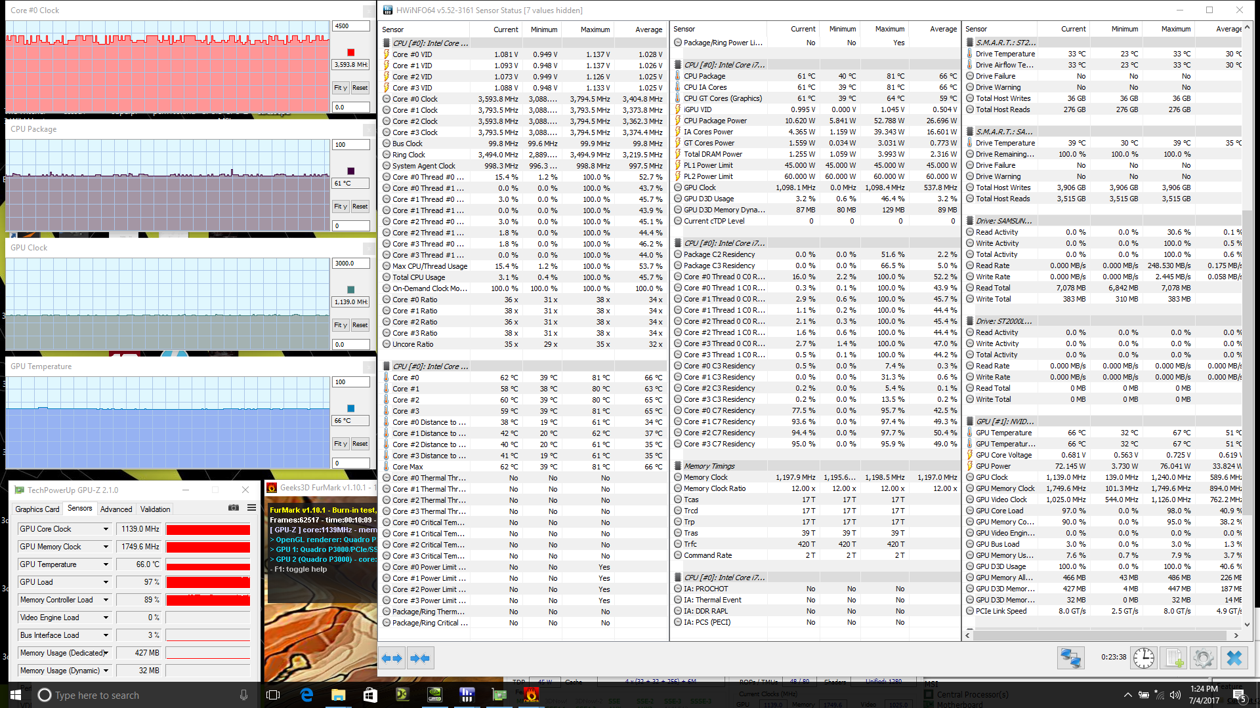The width and height of the screenshot is (1260, 708).
Task: Open the Action Center notifications icon
Action: click(x=1238, y=695)
